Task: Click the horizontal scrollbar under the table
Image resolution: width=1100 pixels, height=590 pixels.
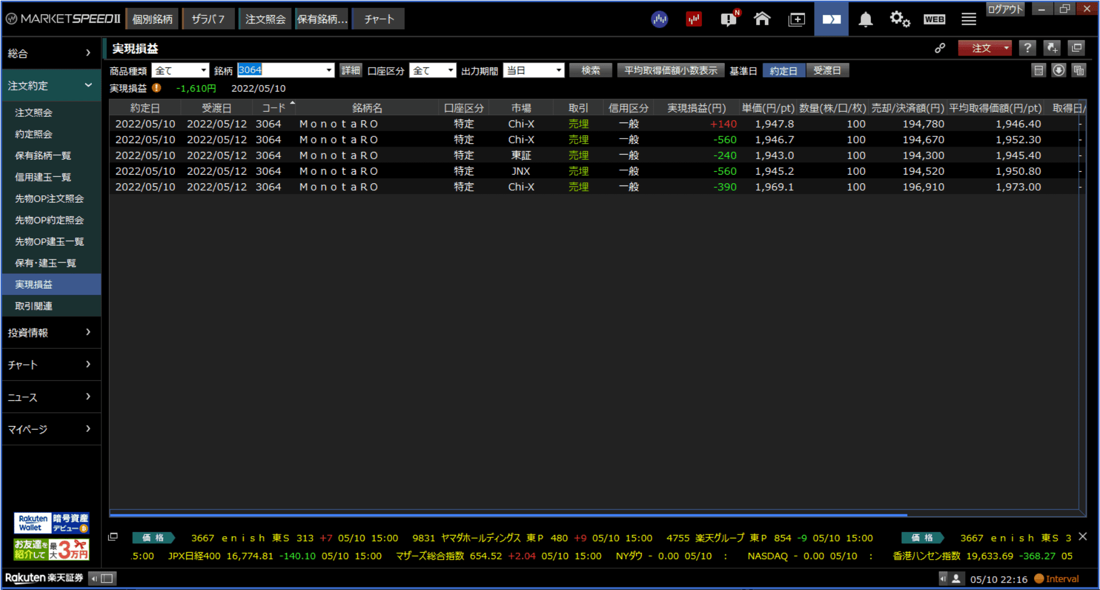Action: tap(508, 515)
